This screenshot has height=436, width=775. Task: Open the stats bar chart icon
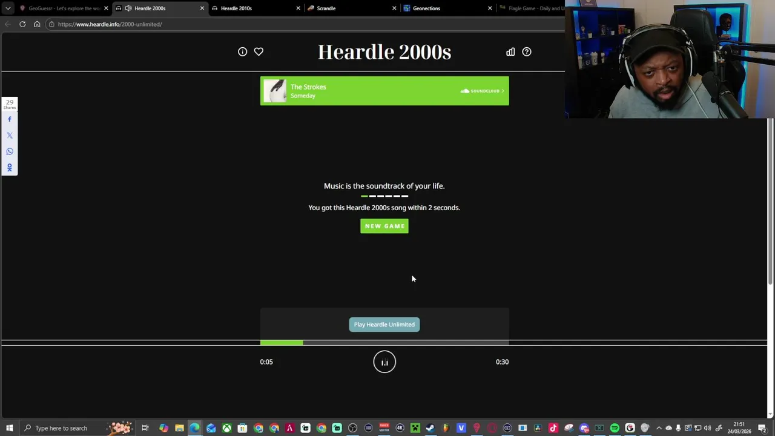coord(510,51)
